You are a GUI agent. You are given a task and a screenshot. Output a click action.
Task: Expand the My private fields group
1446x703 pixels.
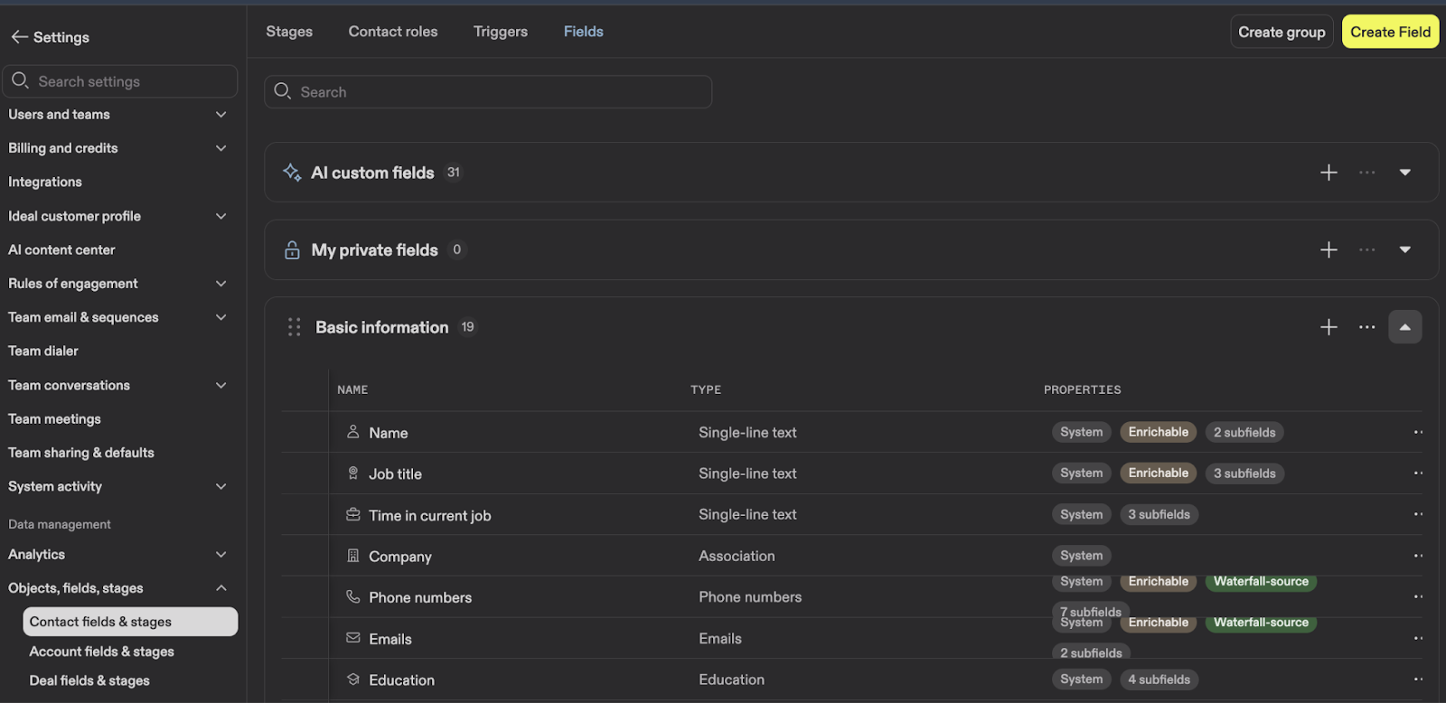coord(1404,250)
